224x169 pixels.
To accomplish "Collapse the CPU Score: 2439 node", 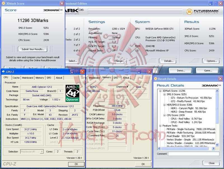I will pyautogui.click(x=164, y=115).
